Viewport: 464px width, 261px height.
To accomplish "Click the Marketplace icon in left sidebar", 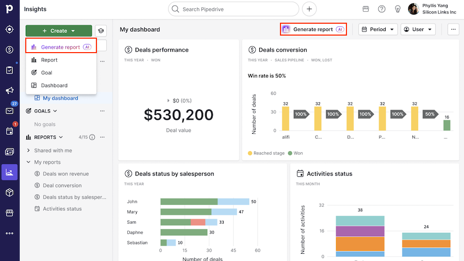I will [9, 213].
